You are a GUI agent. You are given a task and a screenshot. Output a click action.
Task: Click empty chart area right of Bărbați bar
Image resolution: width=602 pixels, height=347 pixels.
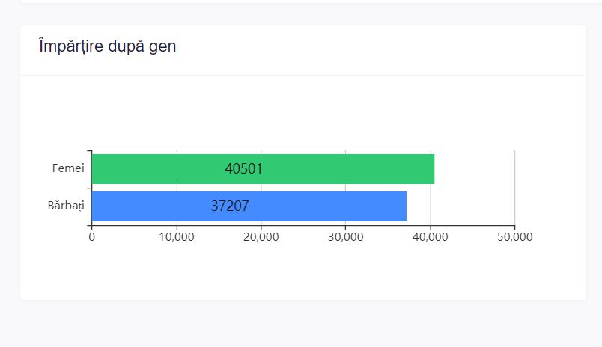pyautogui.click(x=464, y=206)
